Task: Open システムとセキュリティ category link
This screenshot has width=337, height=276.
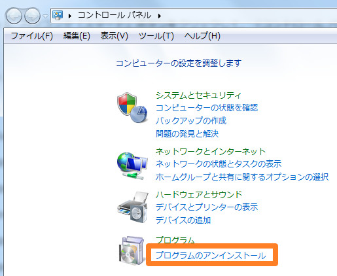Action: [x=198, y=95]
